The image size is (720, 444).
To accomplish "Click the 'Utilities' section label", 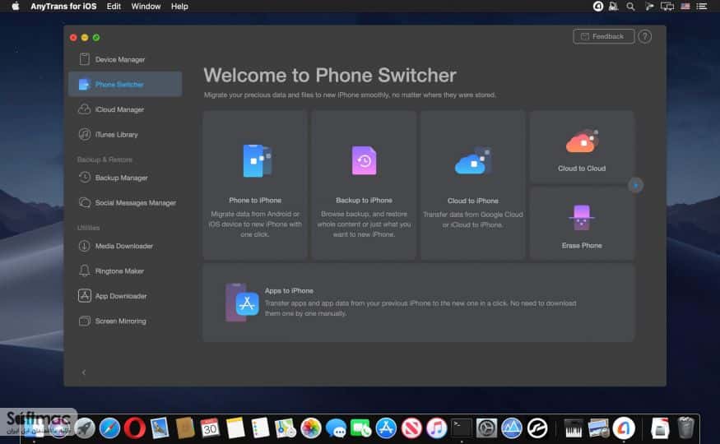I will (x=88, y=228).
